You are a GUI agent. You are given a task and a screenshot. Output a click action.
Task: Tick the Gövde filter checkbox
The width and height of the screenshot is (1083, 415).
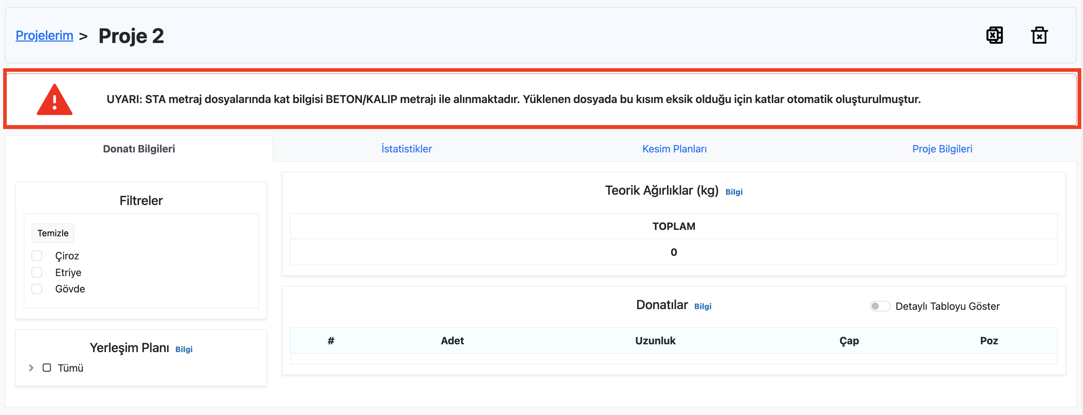click(37, 289)
